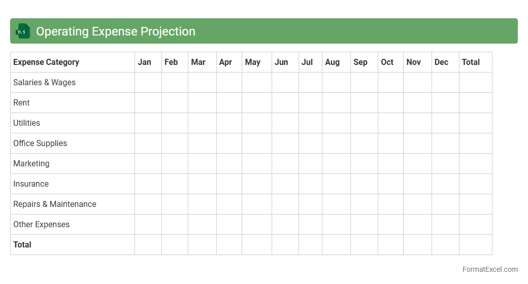528x284 pixels.
Task: Click the Jan column header
Action: click(x=145, y=62)
